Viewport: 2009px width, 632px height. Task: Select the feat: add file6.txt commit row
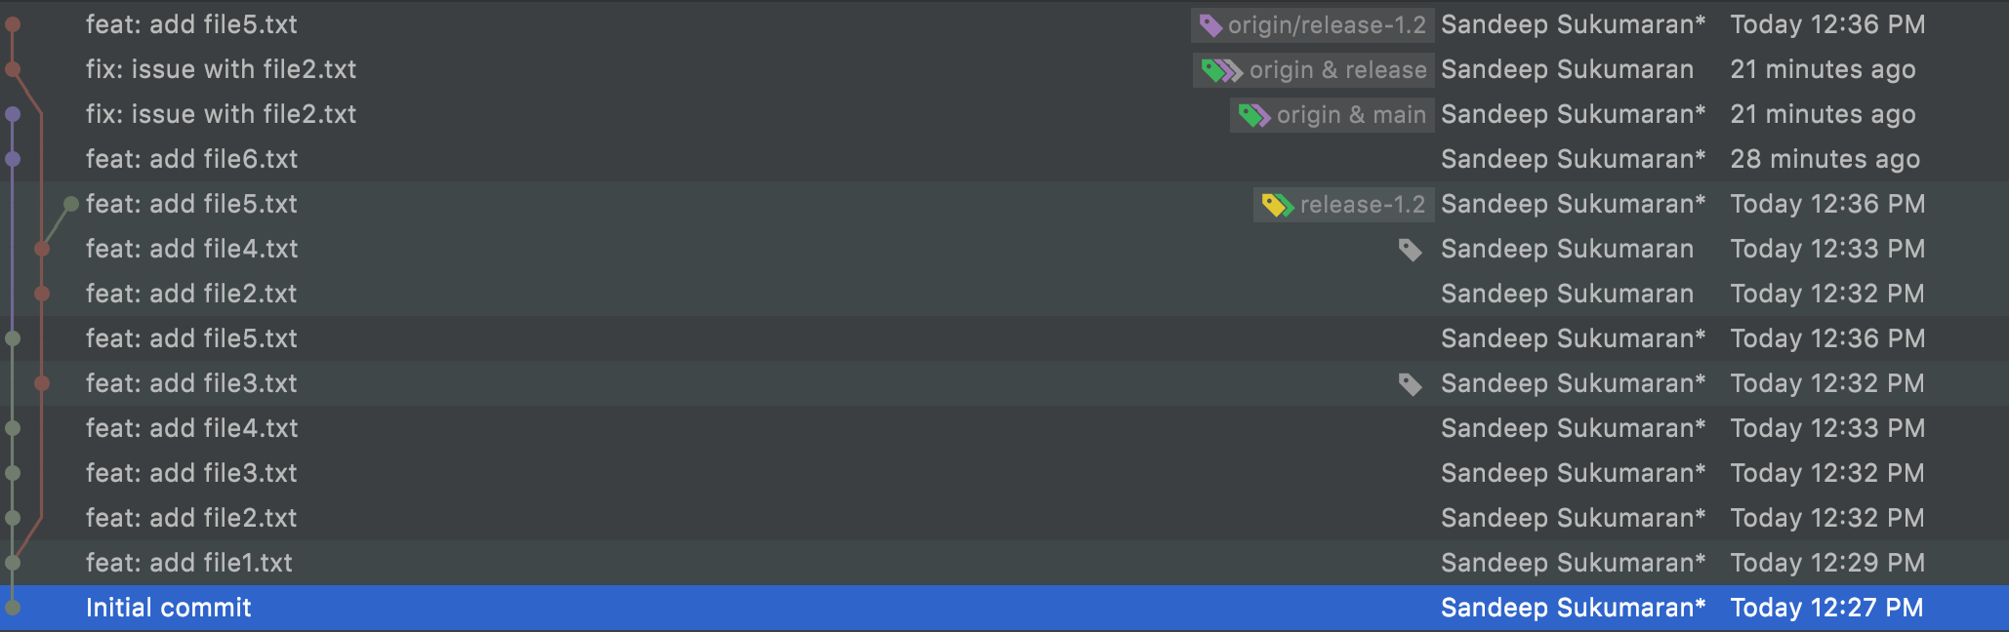[586, 159]
